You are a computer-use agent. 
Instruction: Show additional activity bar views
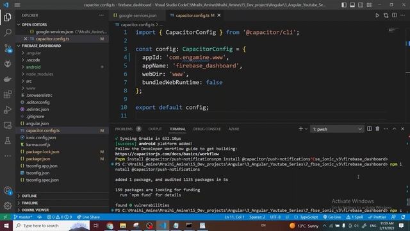tap(8, 156)
